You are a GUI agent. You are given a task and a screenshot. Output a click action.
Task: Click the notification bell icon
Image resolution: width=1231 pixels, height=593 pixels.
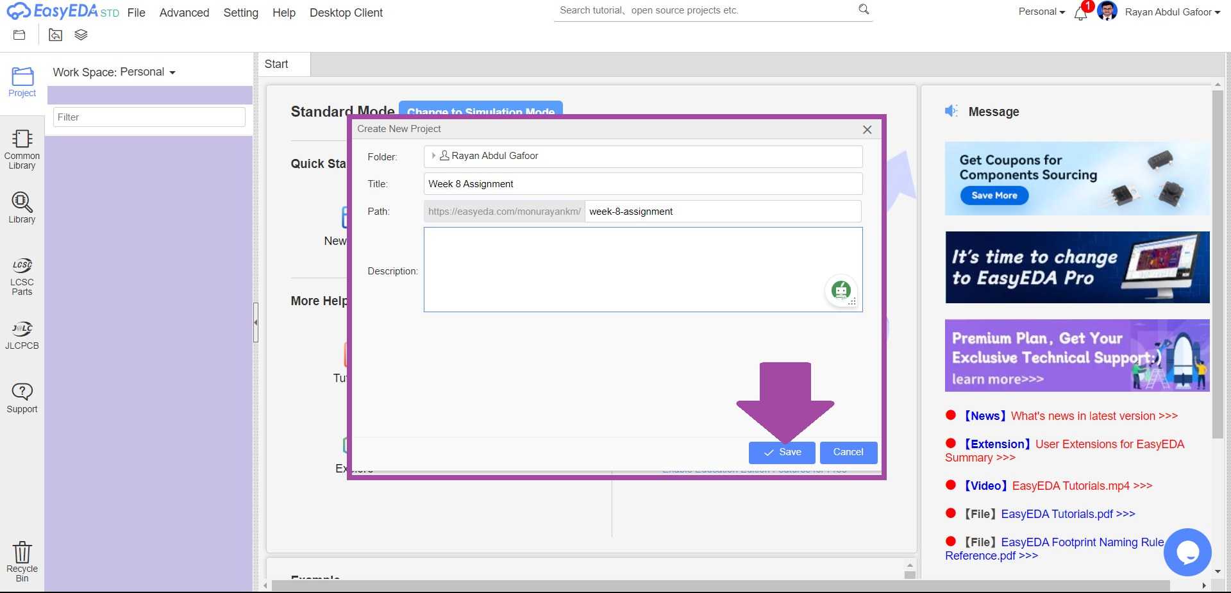1080,13
